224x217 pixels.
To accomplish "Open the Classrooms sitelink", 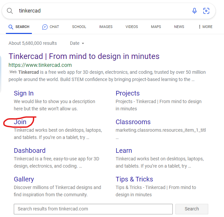I will 133,122.
